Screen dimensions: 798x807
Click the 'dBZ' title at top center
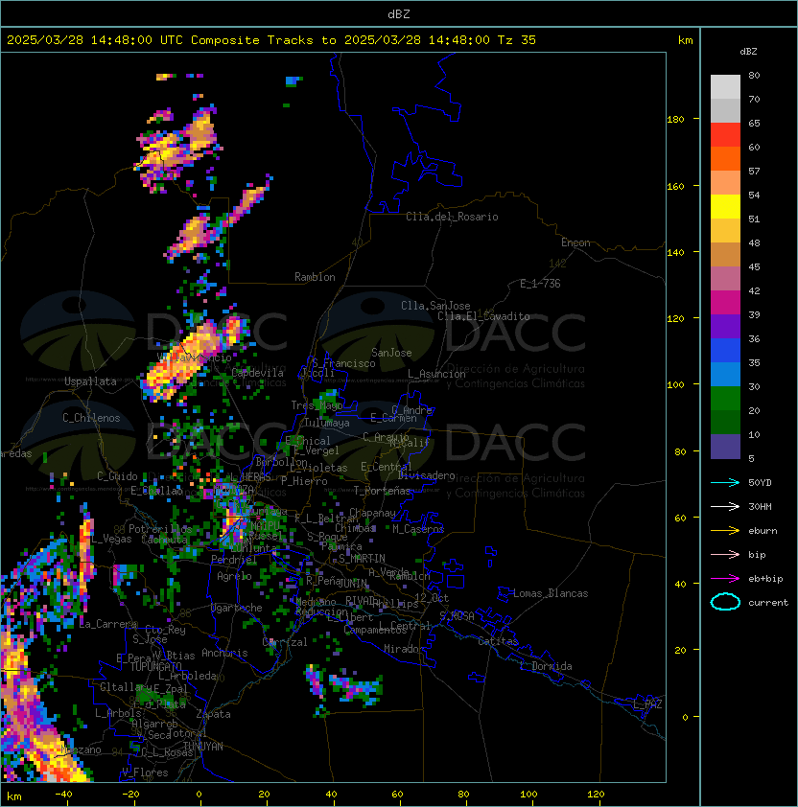point(399,13)
